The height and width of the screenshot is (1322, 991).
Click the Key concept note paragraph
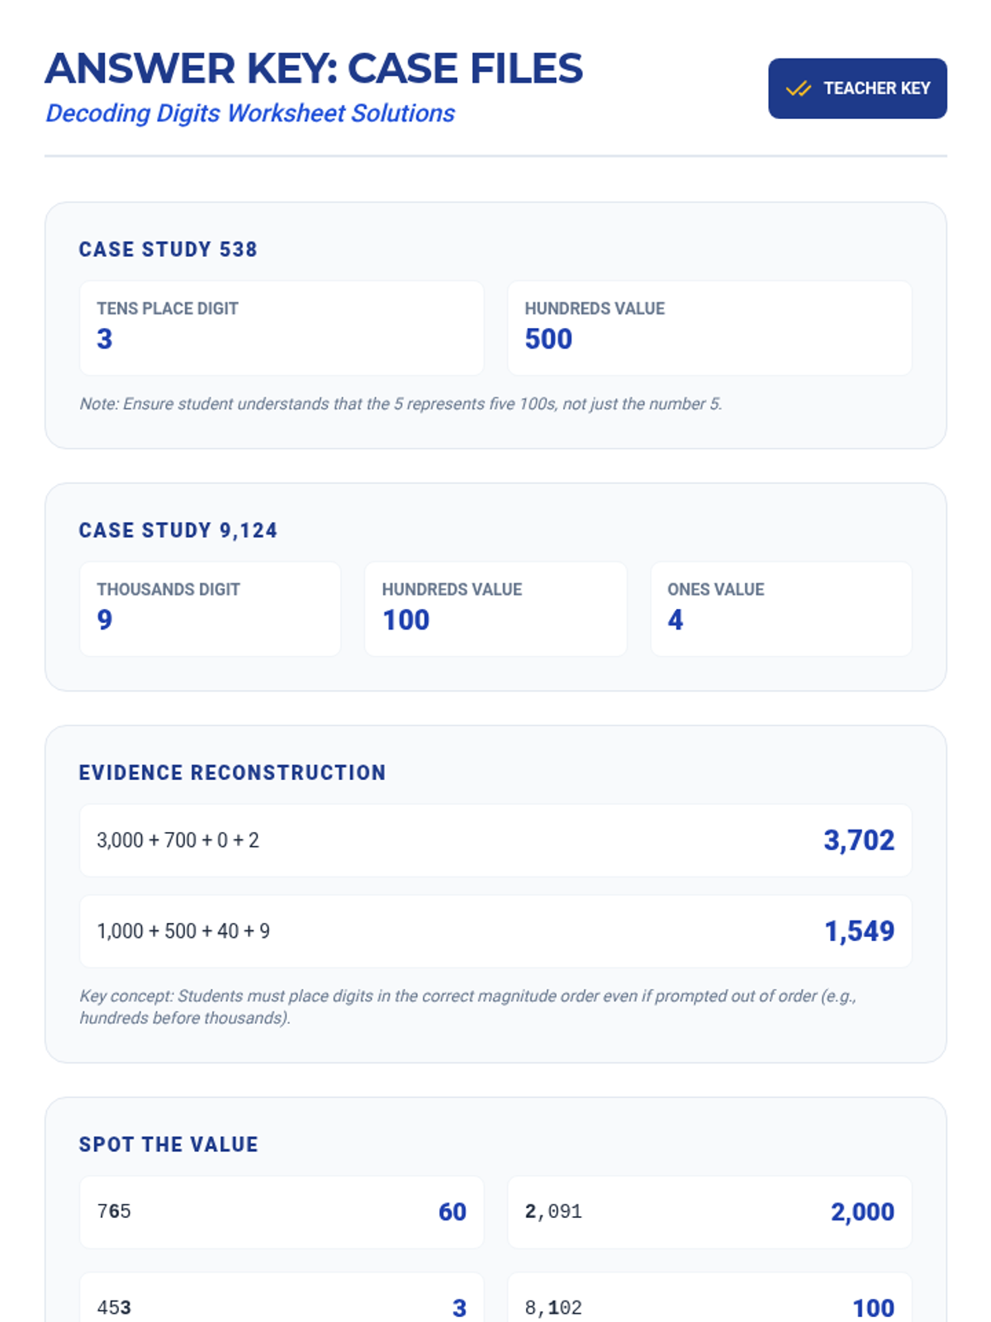[467, 1006]
